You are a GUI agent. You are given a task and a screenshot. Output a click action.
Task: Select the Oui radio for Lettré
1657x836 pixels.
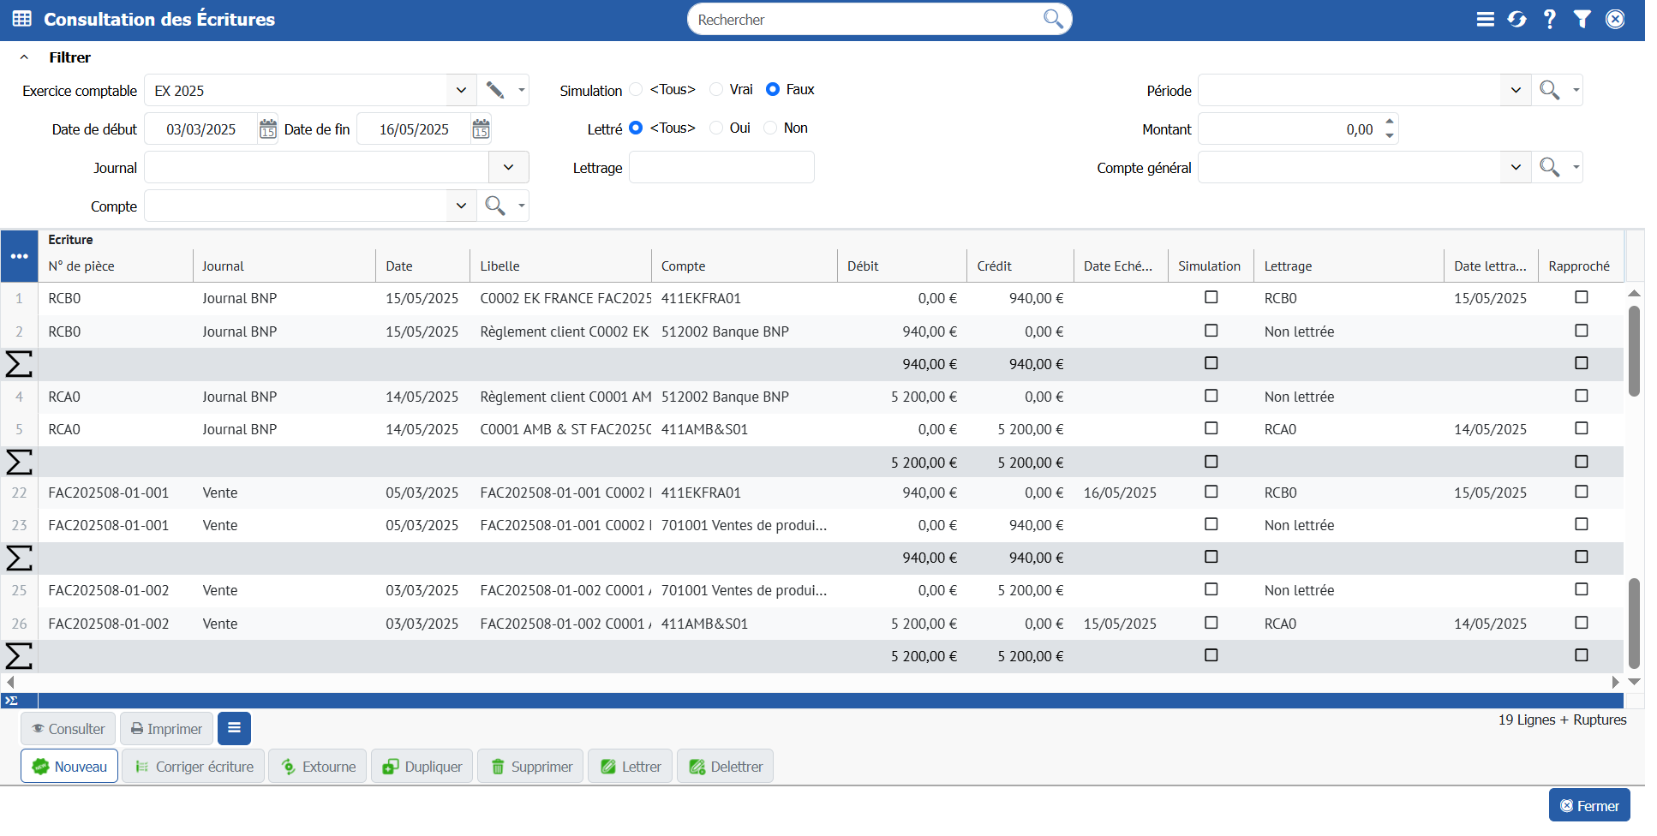click(716, 128)
